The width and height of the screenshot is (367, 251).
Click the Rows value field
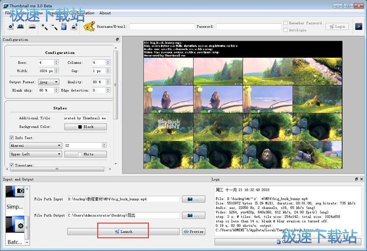pos(46,62)
